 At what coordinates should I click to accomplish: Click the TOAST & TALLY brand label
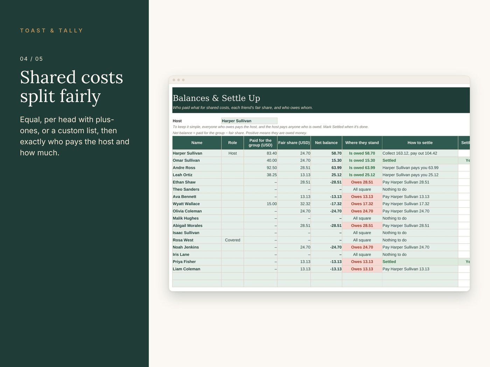point(51,31)
